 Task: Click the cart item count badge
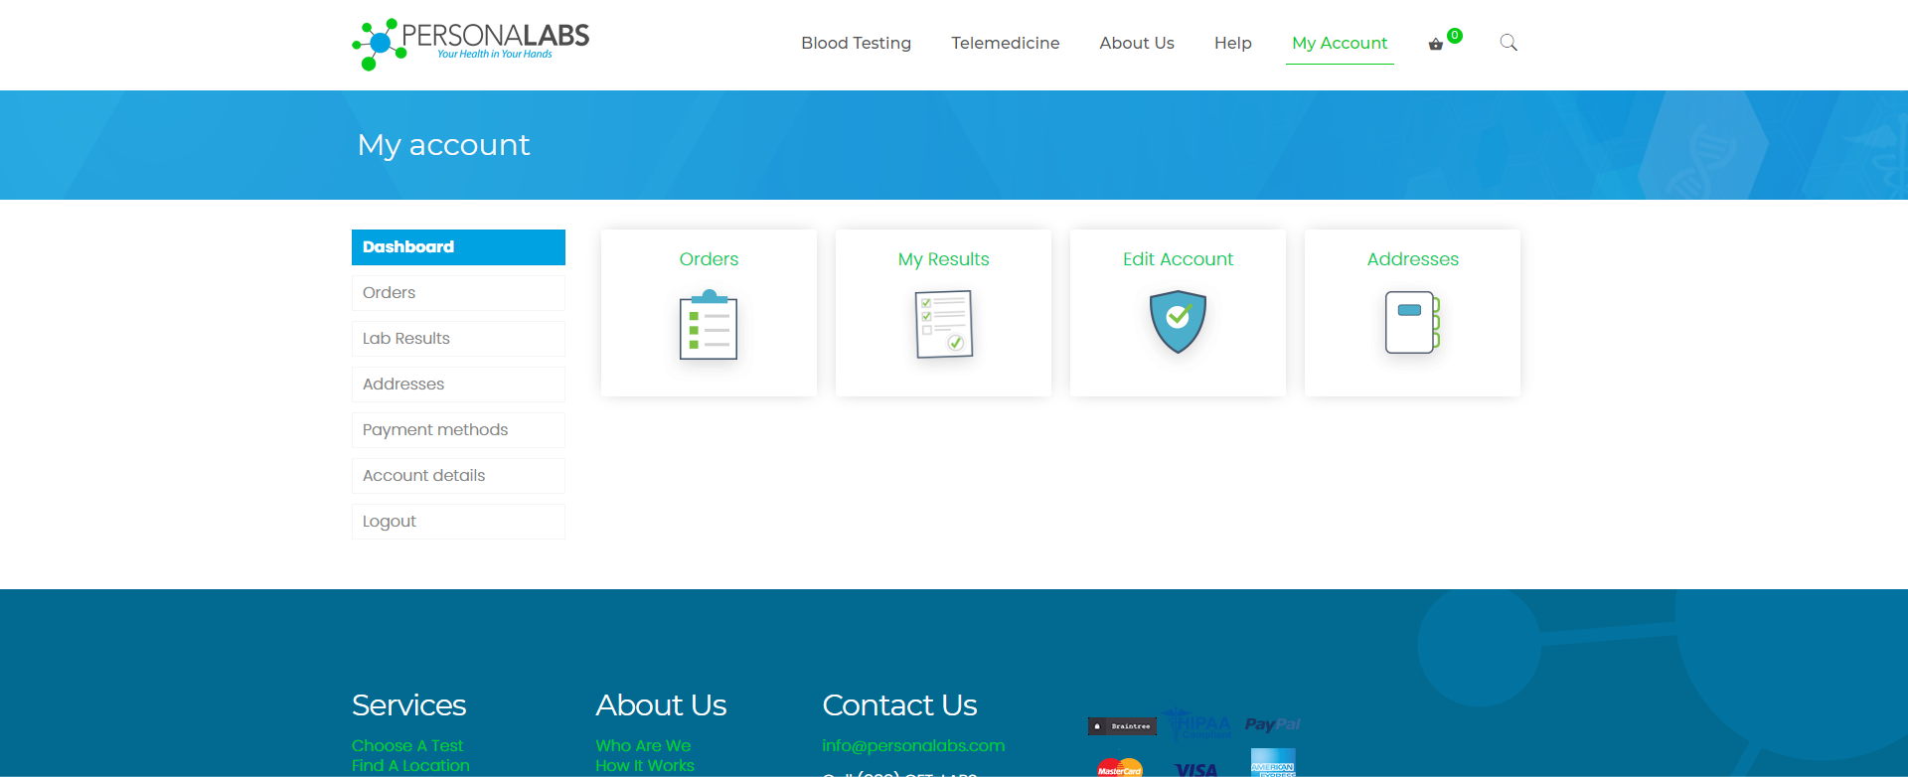pyautogui.click(x=1455, y=35)
